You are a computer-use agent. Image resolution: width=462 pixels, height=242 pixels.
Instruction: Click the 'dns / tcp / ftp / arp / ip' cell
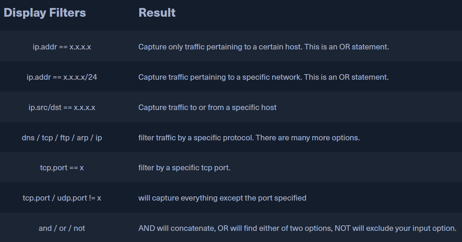click(62, 138)
